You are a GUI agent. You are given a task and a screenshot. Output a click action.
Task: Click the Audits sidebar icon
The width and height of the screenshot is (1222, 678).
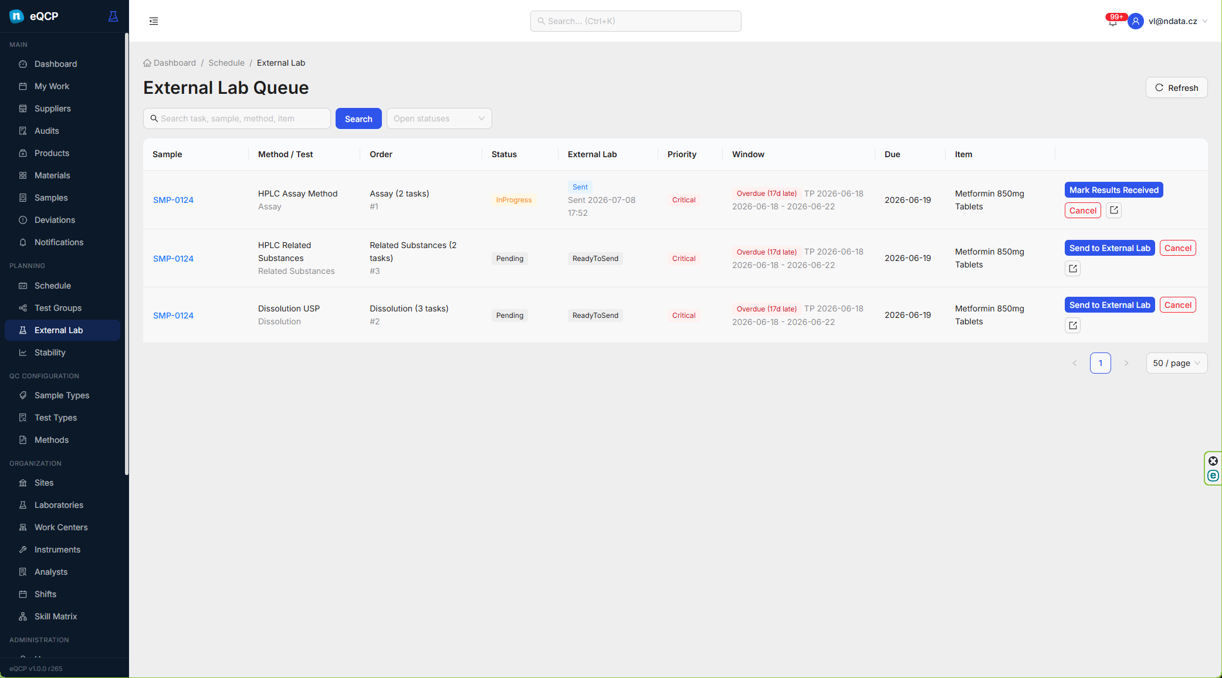click(23, 131)
